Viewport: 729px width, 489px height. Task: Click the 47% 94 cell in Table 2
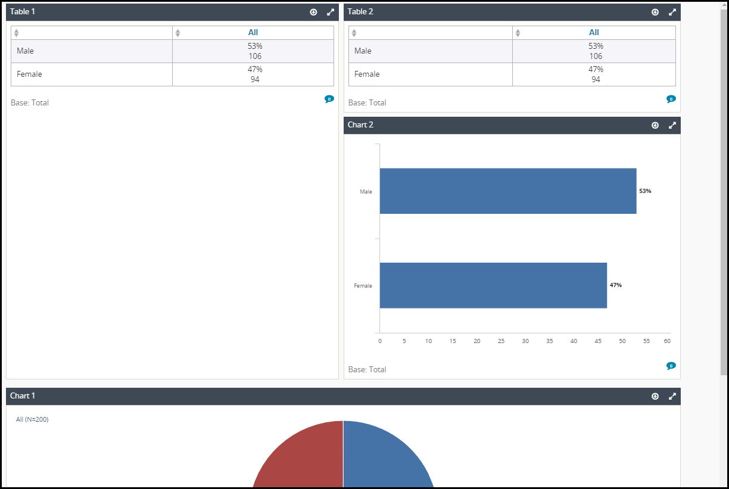point(594,74)
